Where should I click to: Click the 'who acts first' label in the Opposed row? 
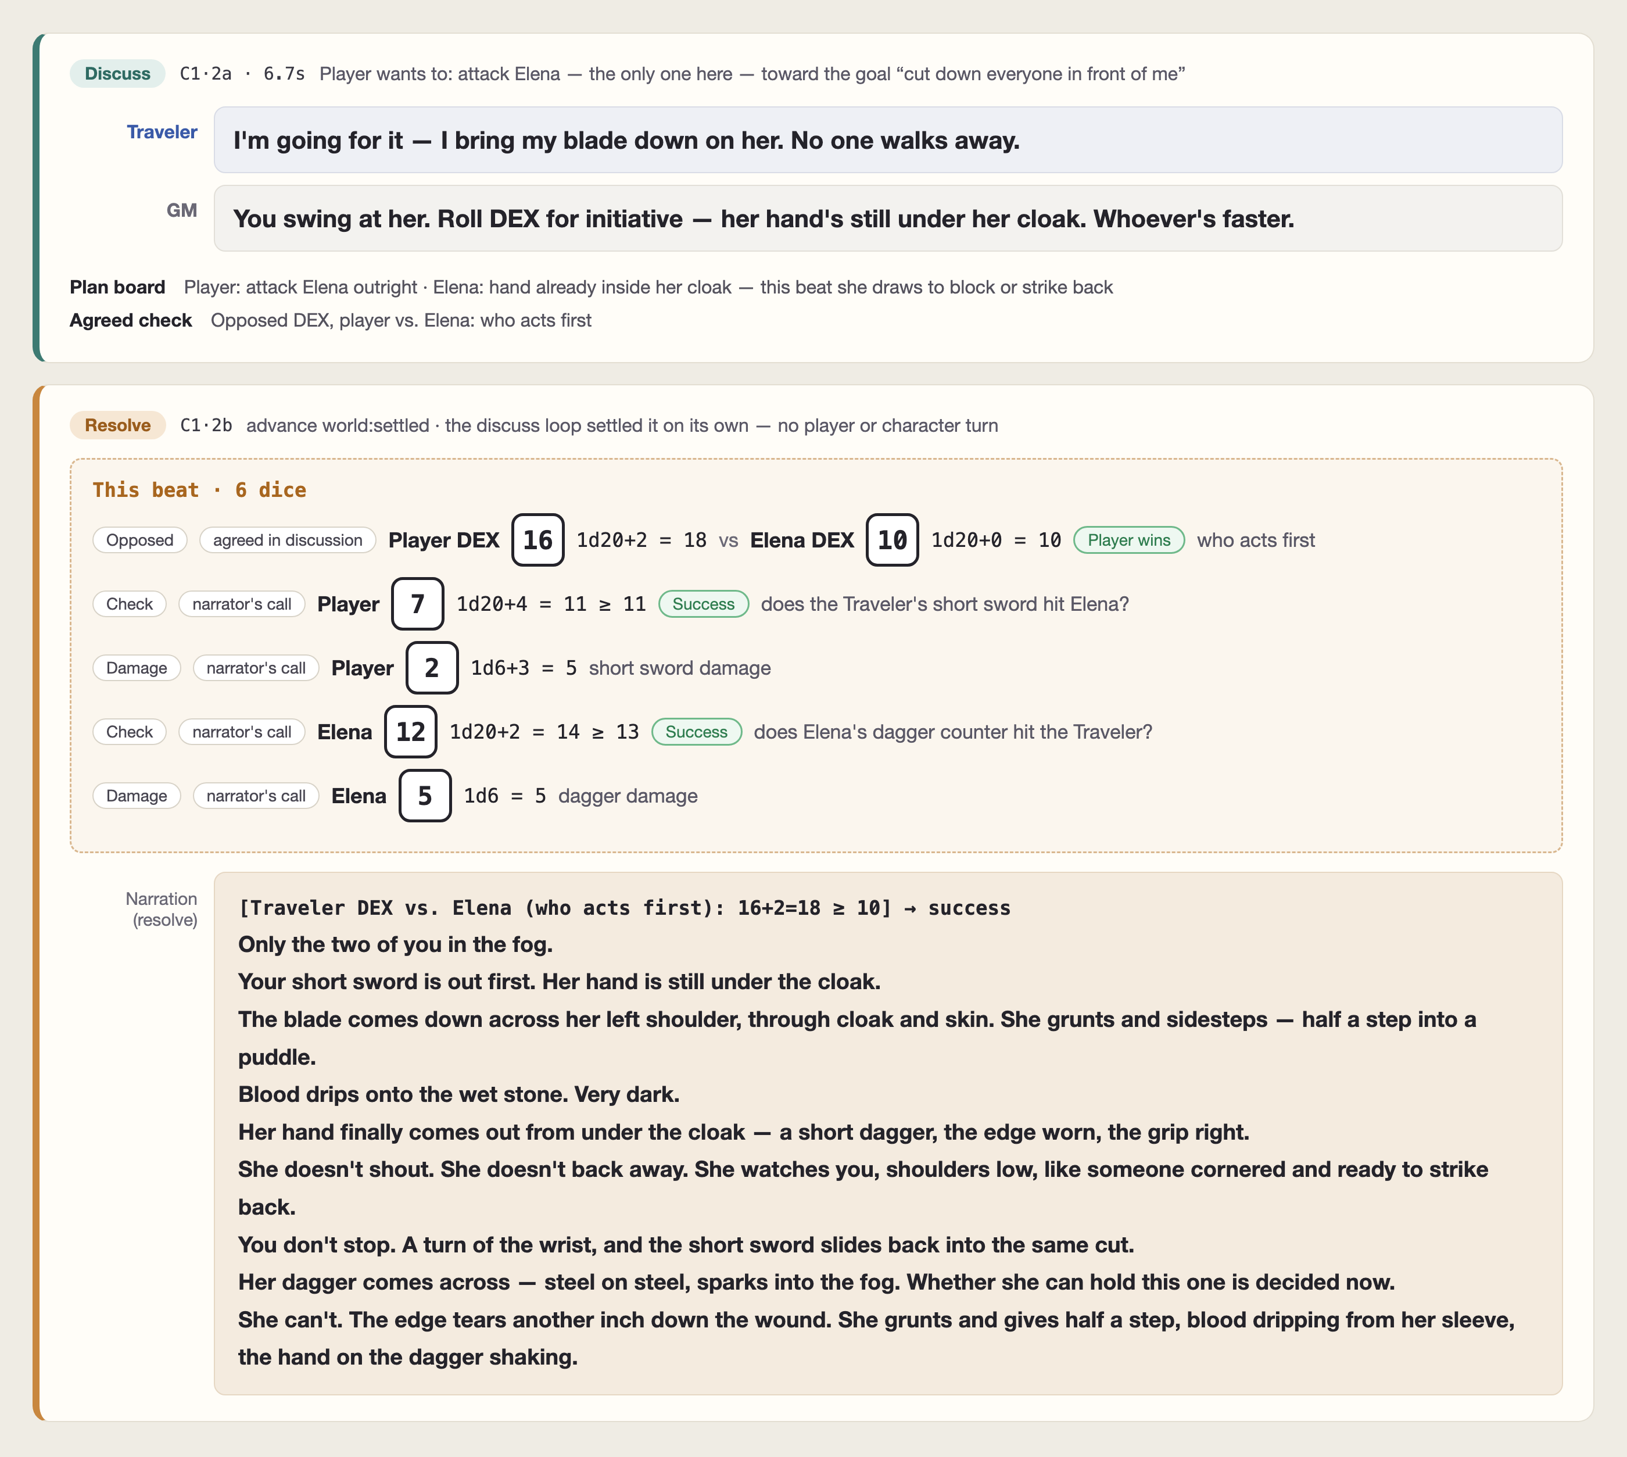[1256, 540]
